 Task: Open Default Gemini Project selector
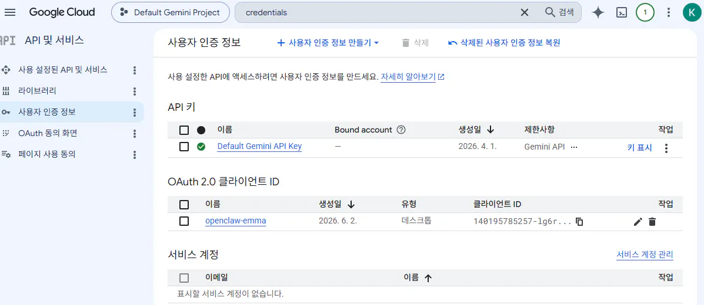pyautogui.click(x=170, y=12)
